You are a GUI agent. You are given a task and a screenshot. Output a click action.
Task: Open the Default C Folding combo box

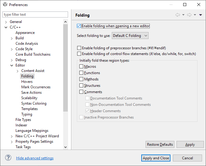[x=130, y=36]
